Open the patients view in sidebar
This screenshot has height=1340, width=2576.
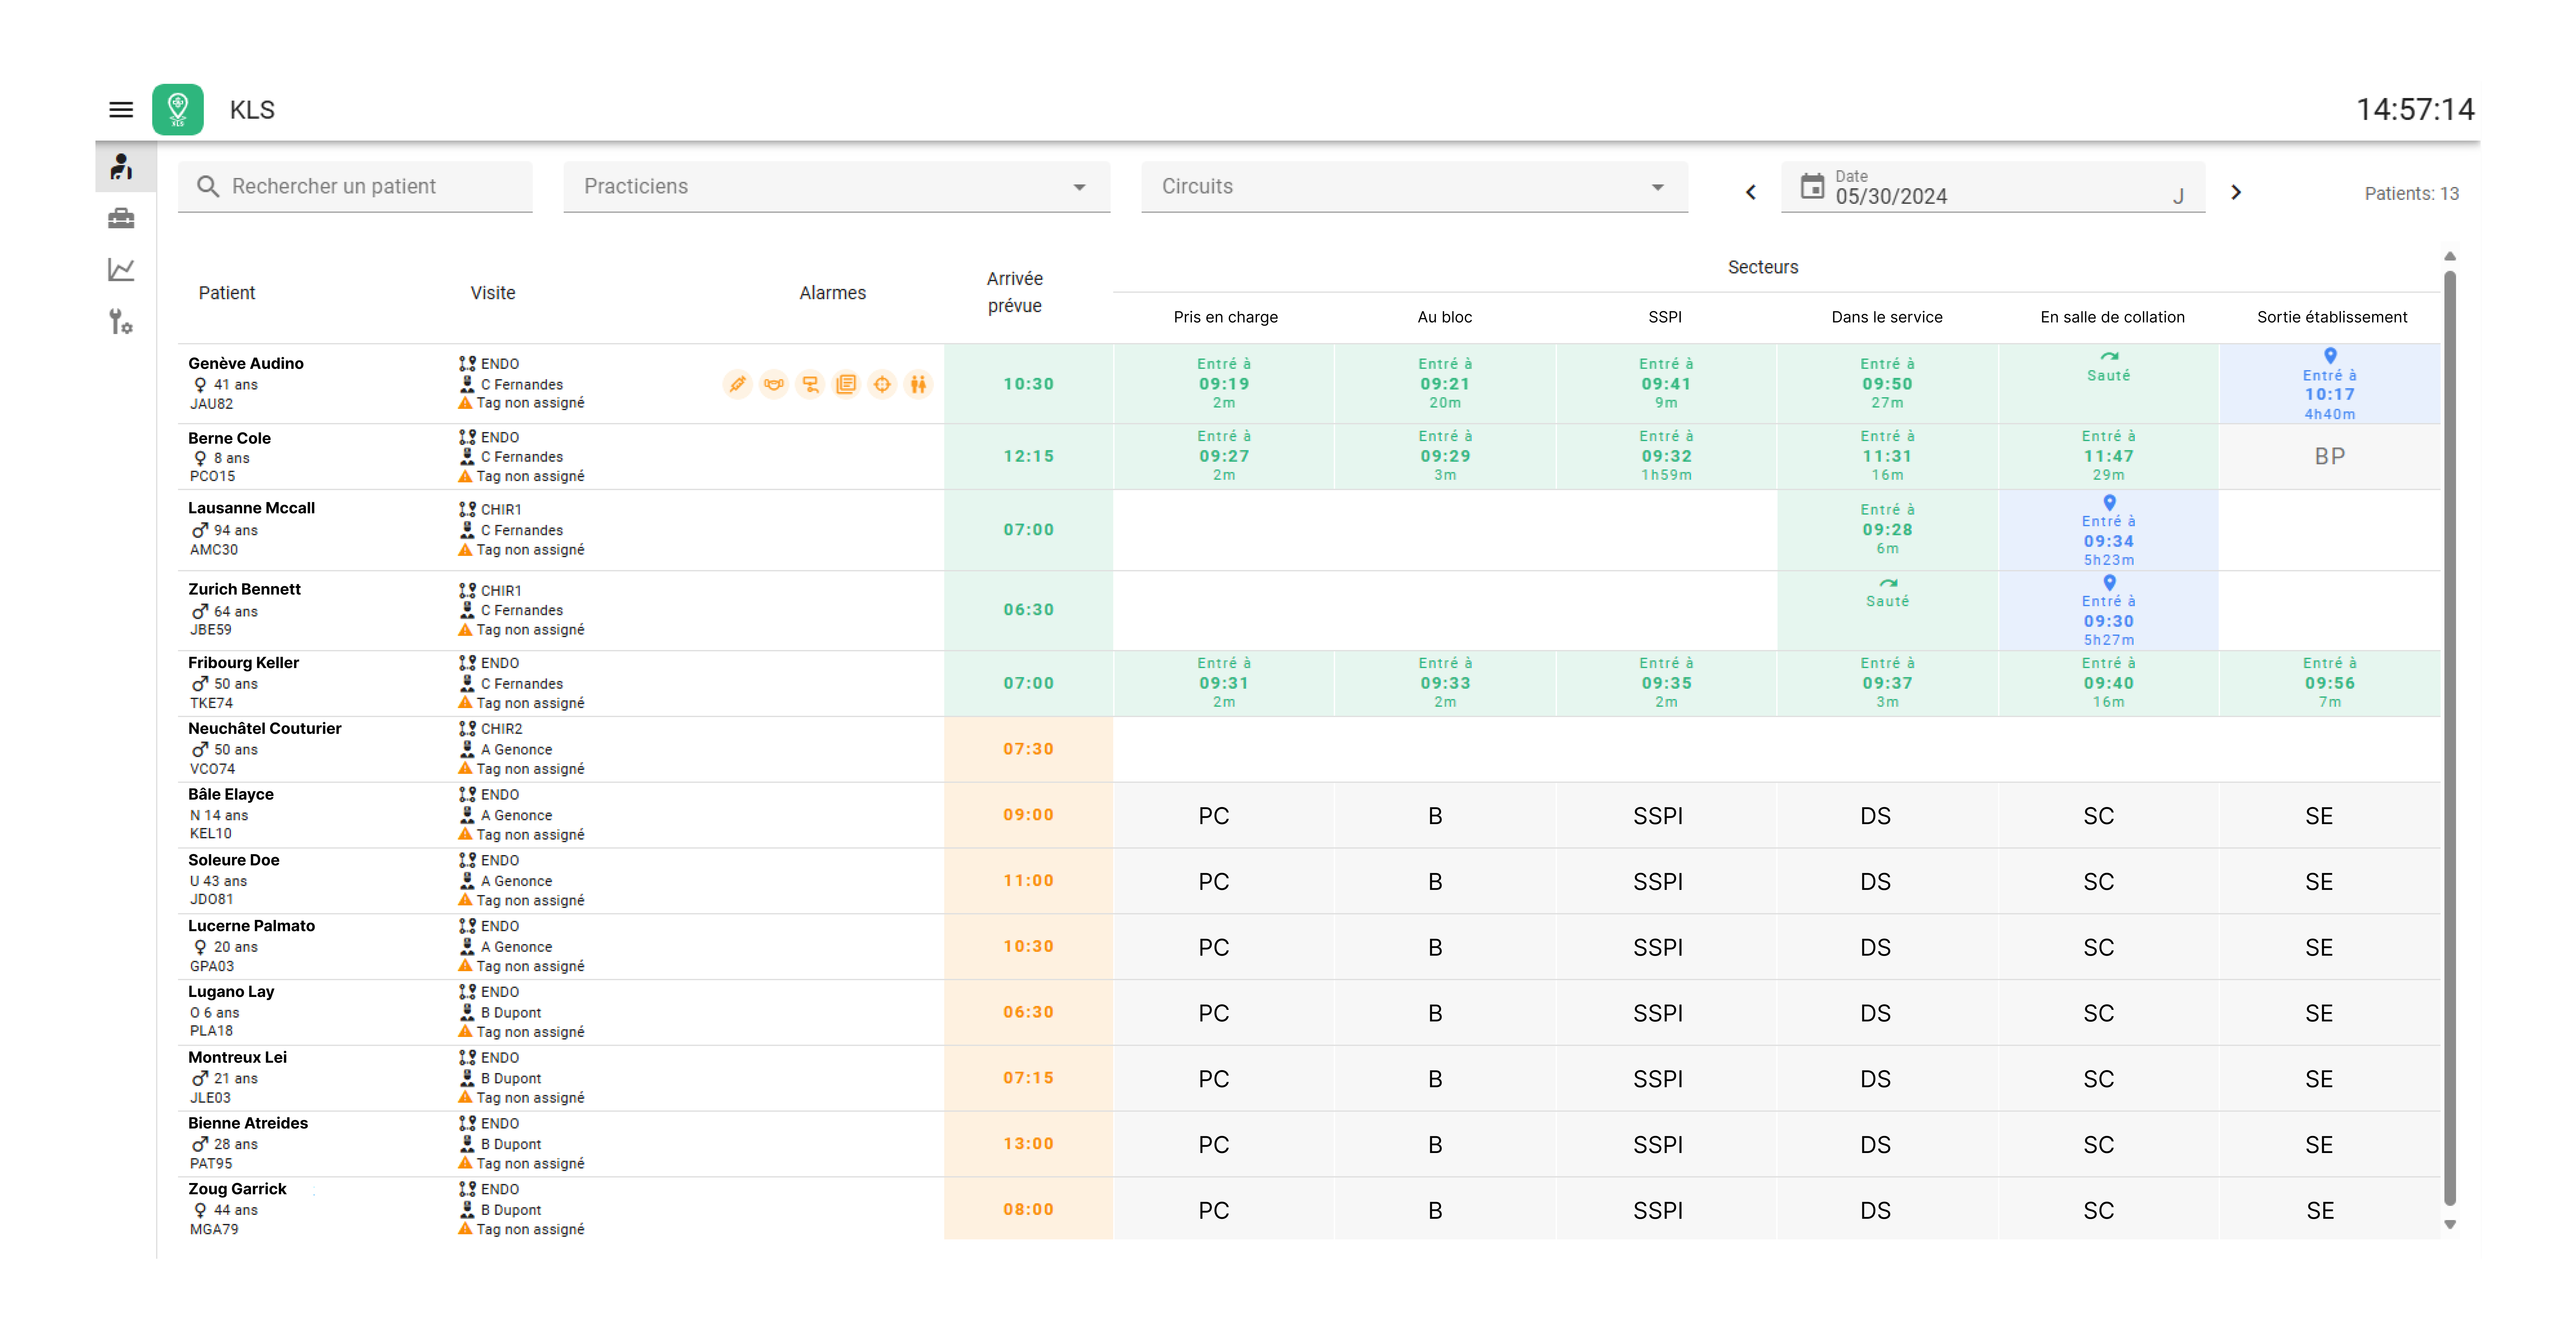tap(121, 167)
